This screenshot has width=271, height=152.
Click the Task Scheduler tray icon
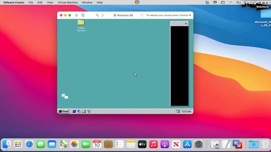178,111
